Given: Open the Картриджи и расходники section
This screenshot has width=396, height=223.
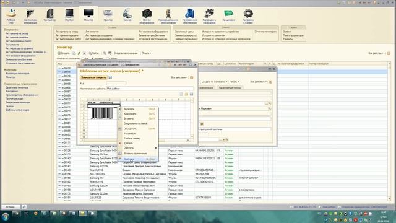Looking at the screenshot, I should [x=209, y=16].
